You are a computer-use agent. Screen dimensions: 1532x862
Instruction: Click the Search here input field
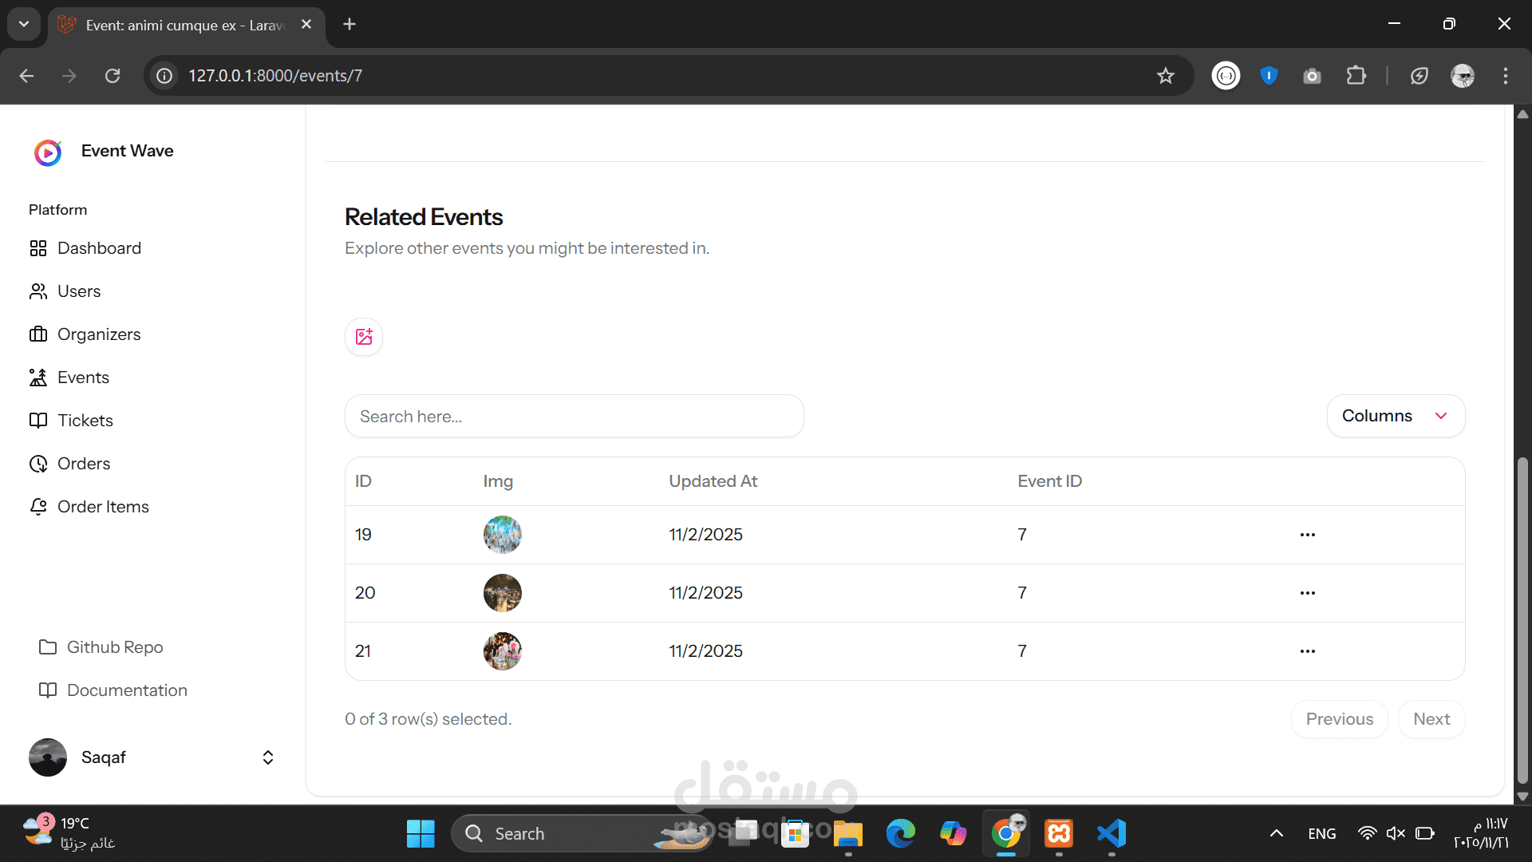[x=574, y=417]
